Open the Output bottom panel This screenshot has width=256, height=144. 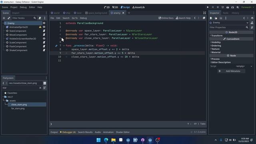[54, 132]
